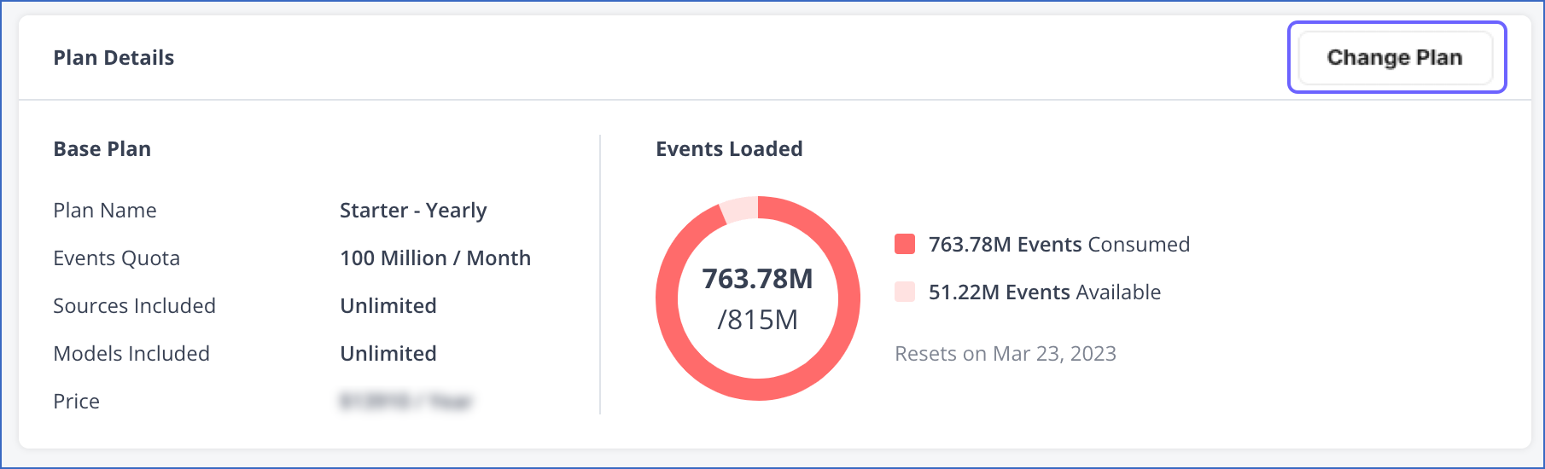Select the Base Plan heading

point(102,148)
